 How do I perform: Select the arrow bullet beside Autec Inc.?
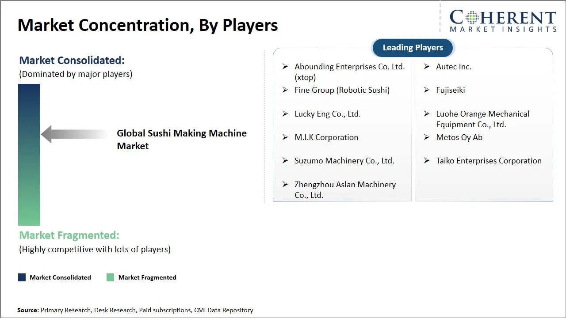pos(426,67)
